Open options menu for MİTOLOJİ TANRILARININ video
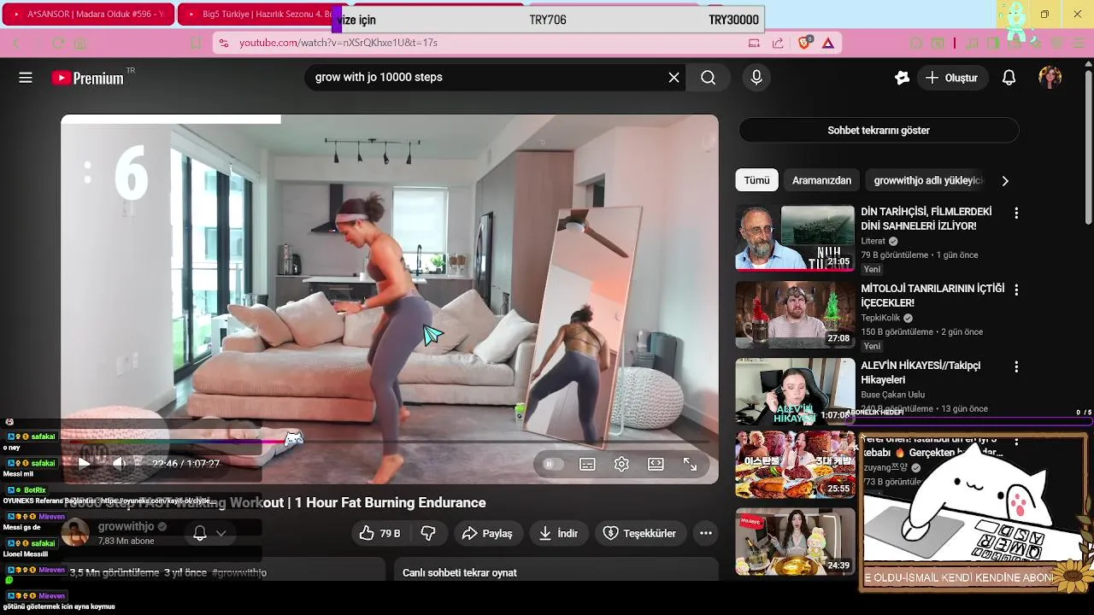The width and height of the screenshot is (1094, 615). tap(1016, 290)
